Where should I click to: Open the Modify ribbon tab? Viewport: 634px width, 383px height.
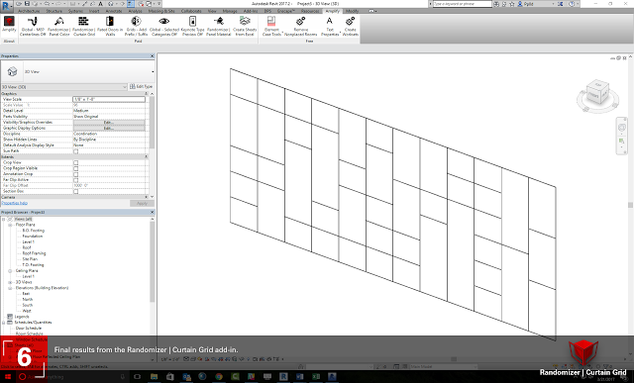point(352,11)
